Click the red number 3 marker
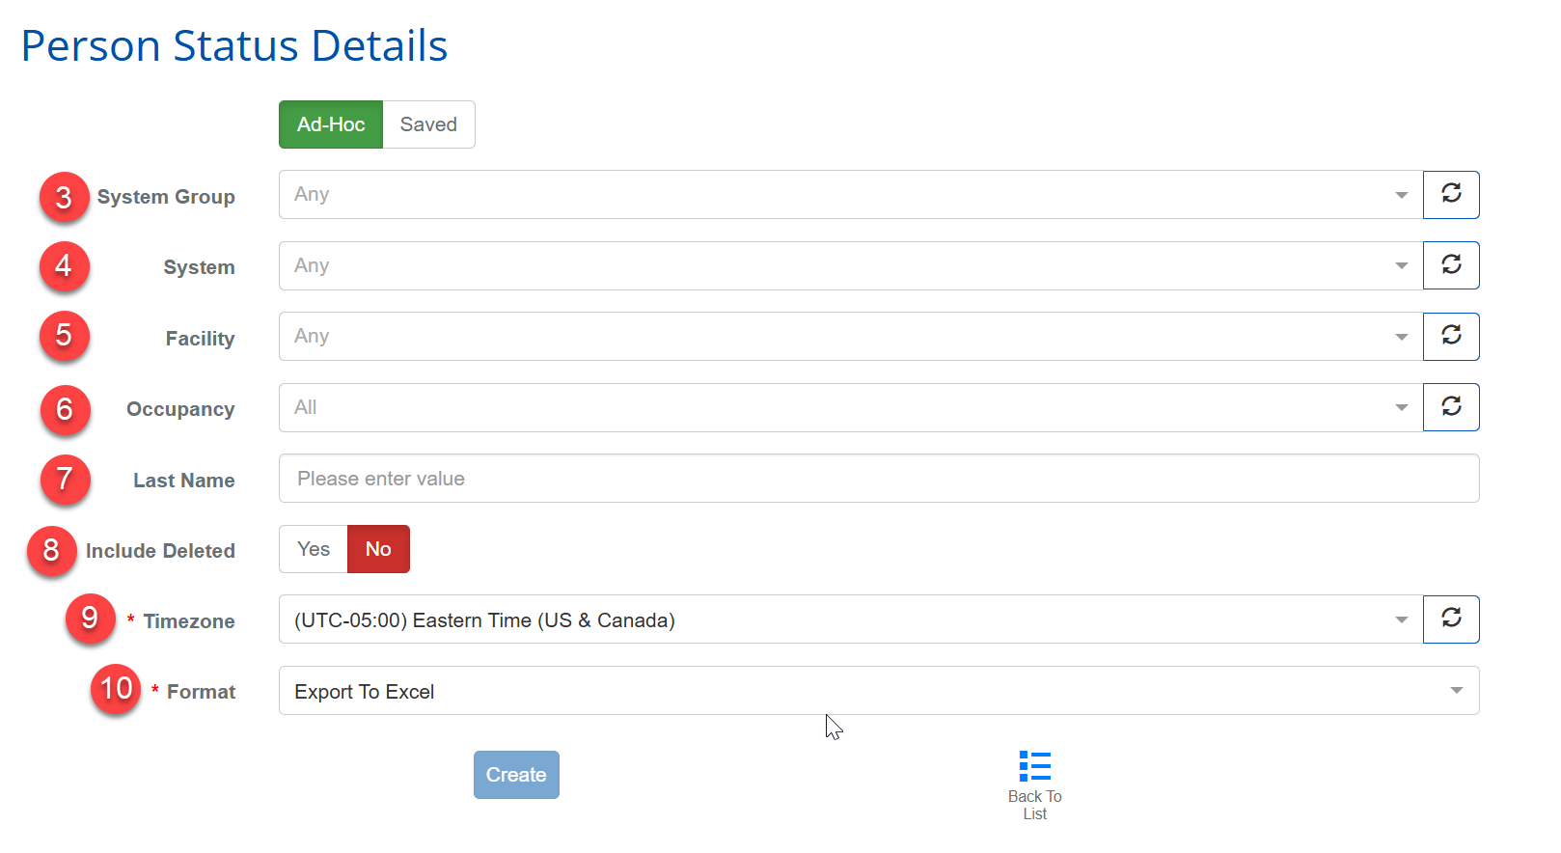Image resolution: width=1561 pixels, height=853 pixels. click(x=64, y=197)
